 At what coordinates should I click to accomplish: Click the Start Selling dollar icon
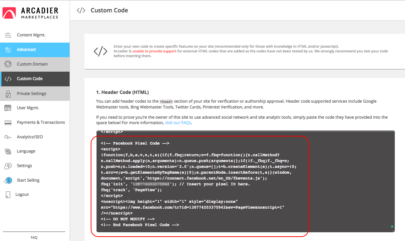pyautogui.click(x=8, y=180)
